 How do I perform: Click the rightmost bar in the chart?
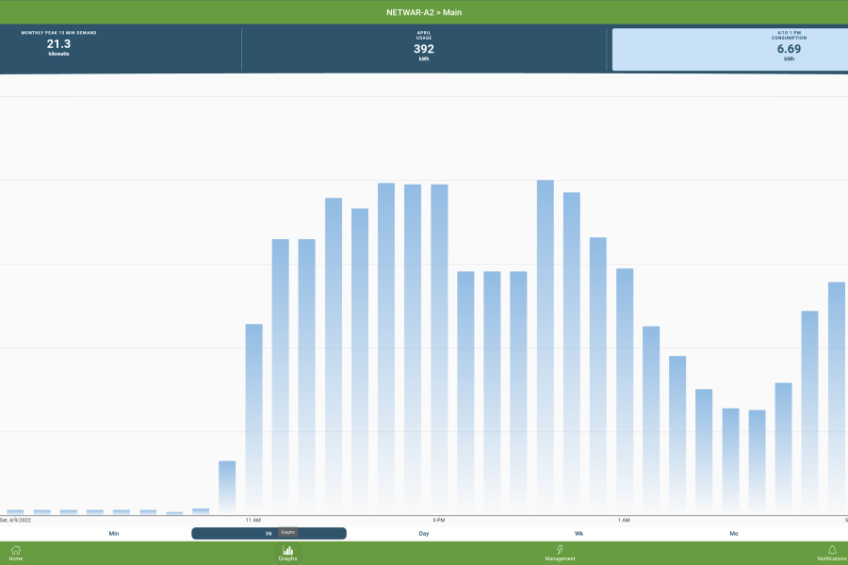837,395
